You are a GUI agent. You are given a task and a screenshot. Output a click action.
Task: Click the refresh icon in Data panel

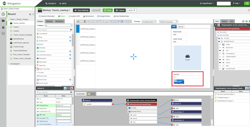[x=243, y=21]
